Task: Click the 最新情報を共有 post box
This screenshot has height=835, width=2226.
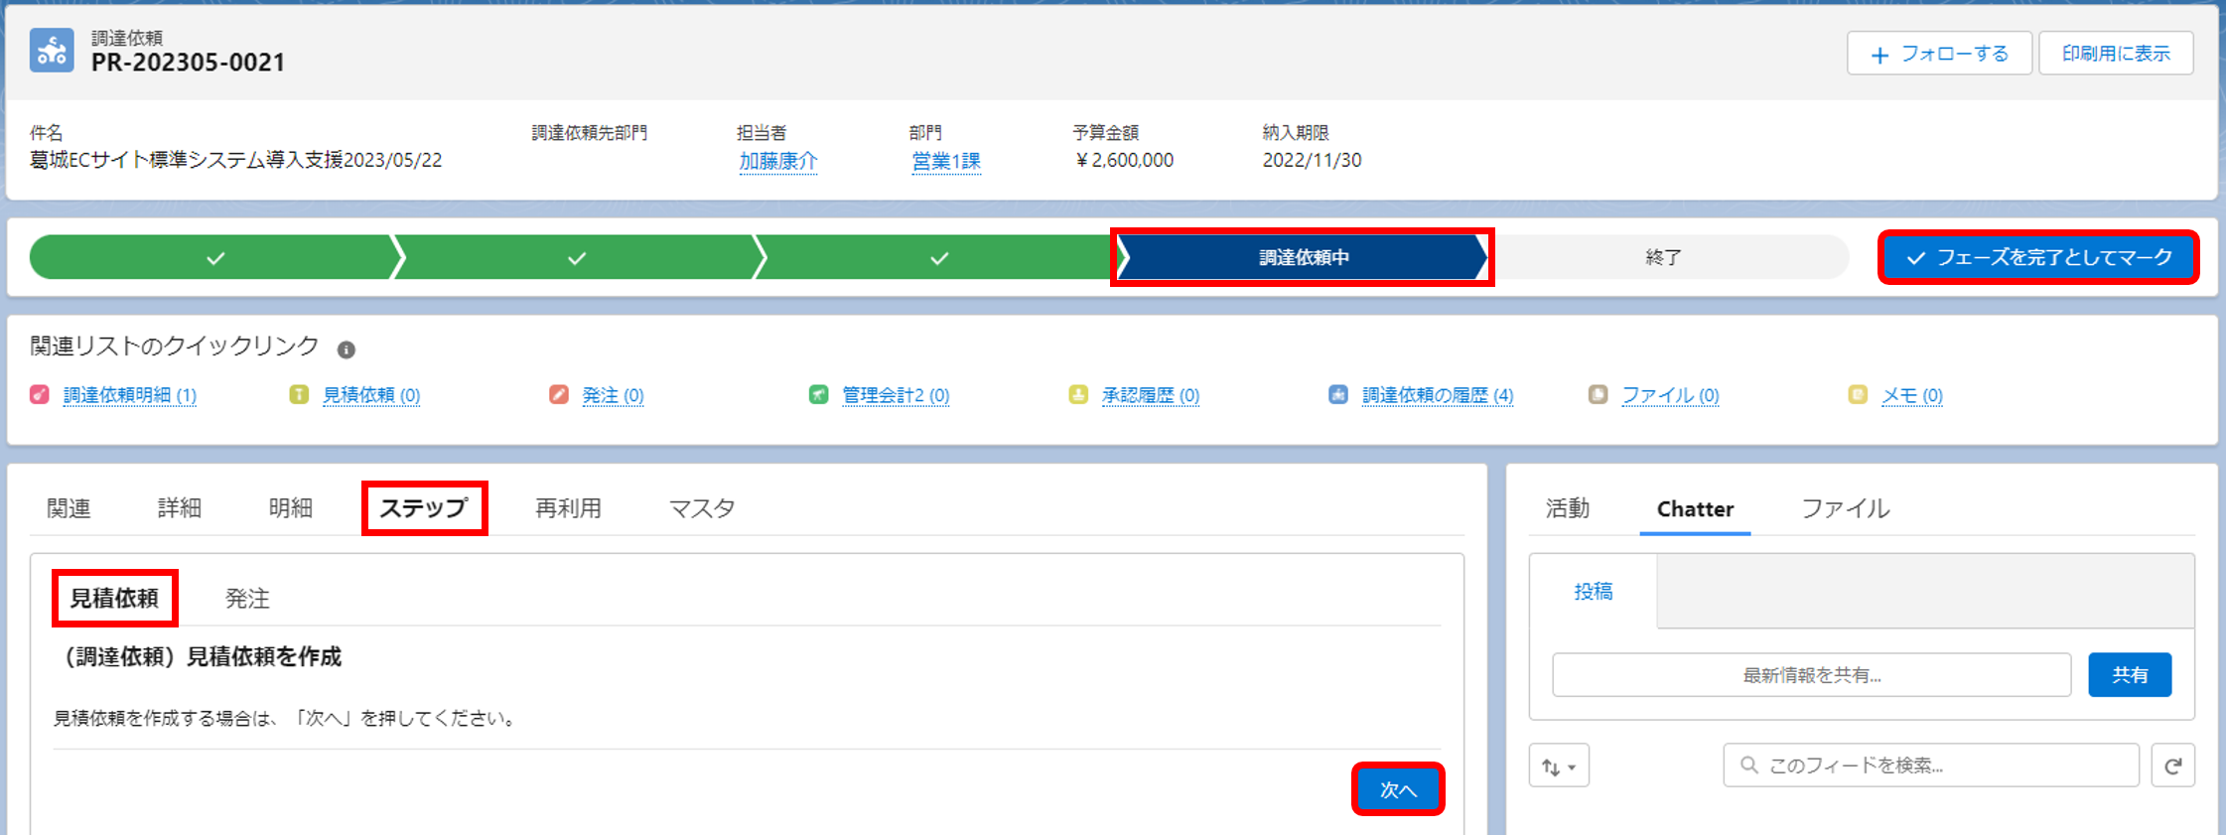Action: (x=1811, y=675)
